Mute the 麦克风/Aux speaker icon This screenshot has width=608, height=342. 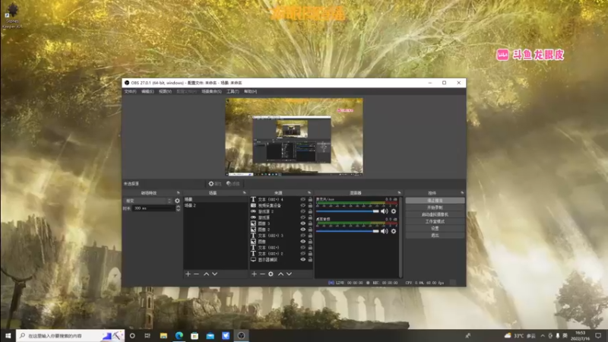pos(385,211)
